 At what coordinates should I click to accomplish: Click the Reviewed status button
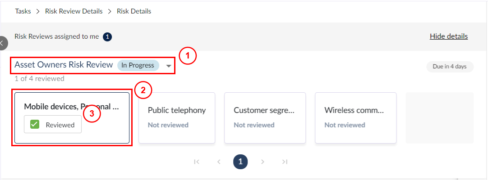point(53,125)
